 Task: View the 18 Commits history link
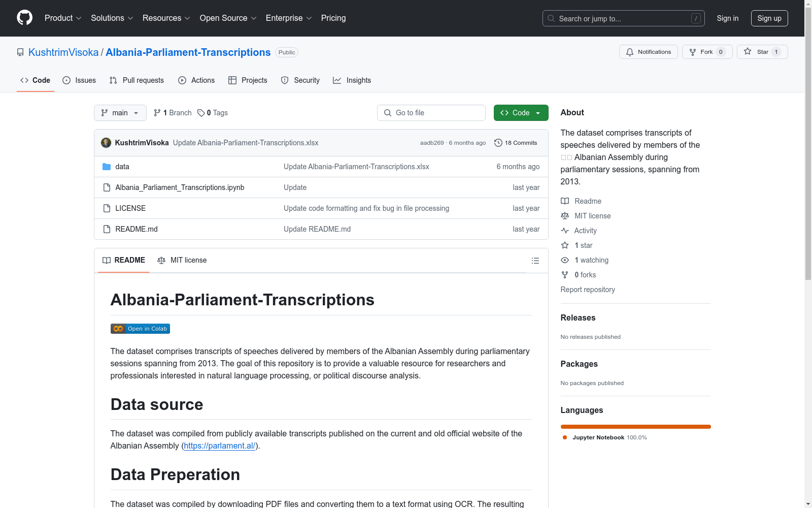click(516, 143)
